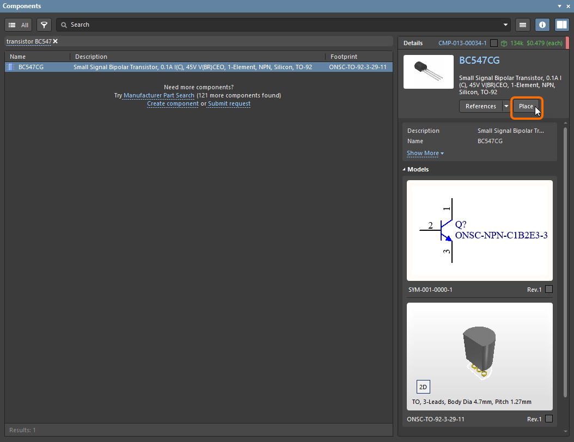
Task: Open the search history dropdown arrow
Action: 506,24
